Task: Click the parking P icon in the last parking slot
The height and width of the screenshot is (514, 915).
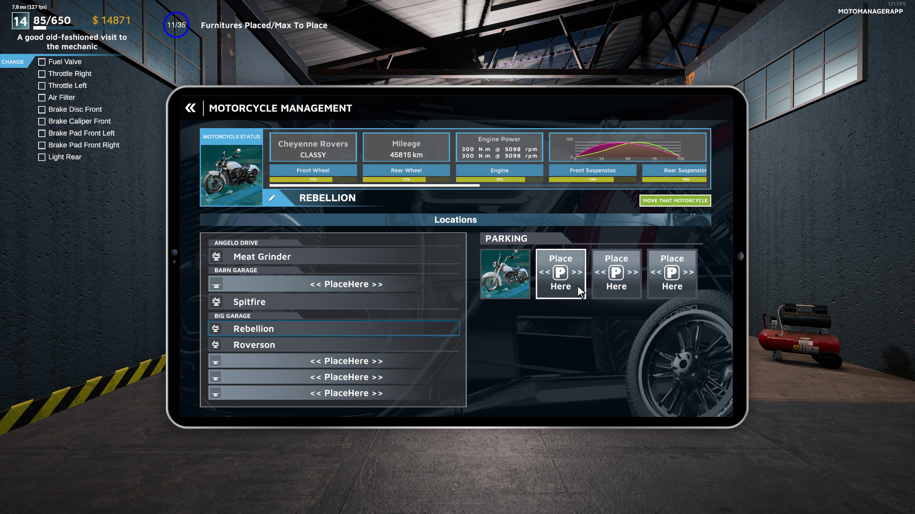Action: point(672,273)
